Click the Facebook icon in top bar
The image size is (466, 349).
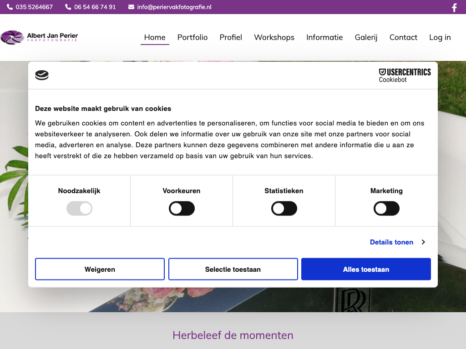click(x=454, y=7)
